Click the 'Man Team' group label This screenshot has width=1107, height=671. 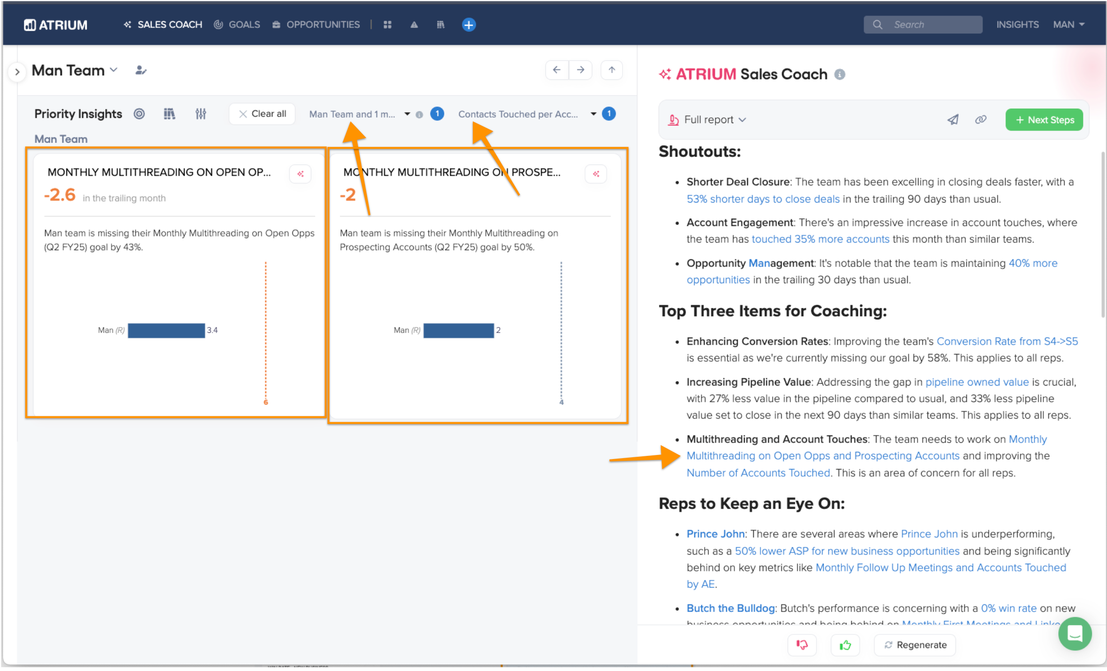pyautogui.click(x=61, y=139)
